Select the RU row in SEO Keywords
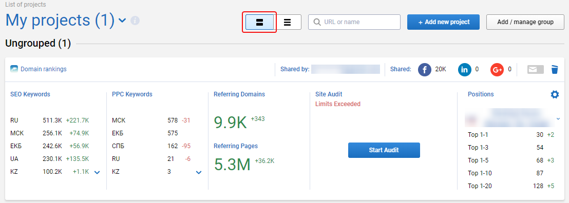Screen dimensions: 569x203 click(50, 120)
